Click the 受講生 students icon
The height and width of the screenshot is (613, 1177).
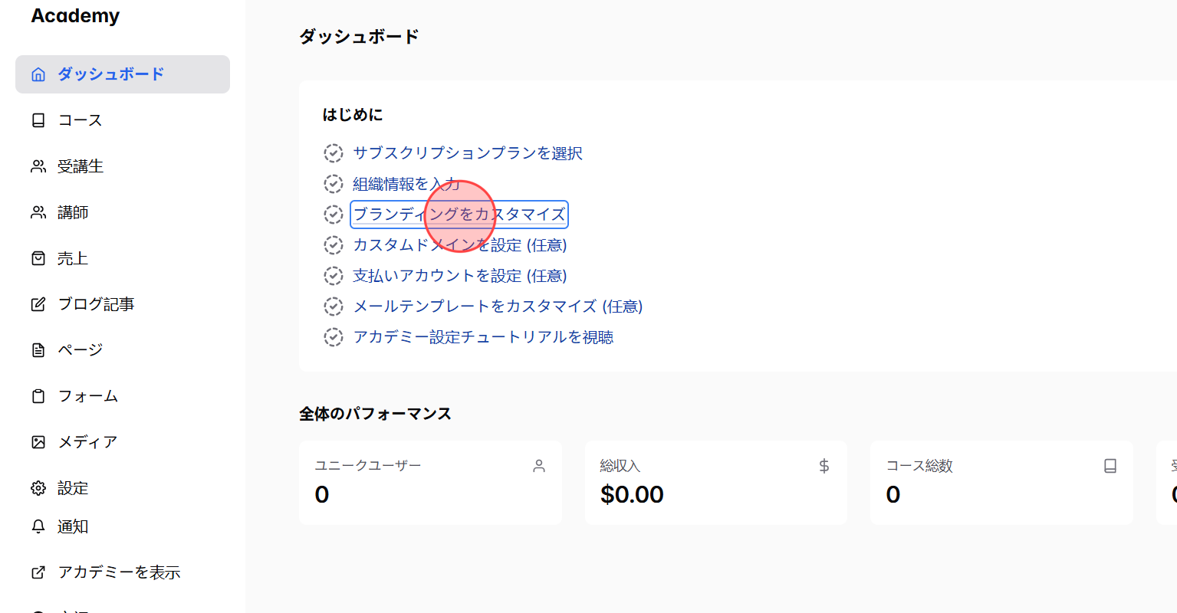pos(38,166)
